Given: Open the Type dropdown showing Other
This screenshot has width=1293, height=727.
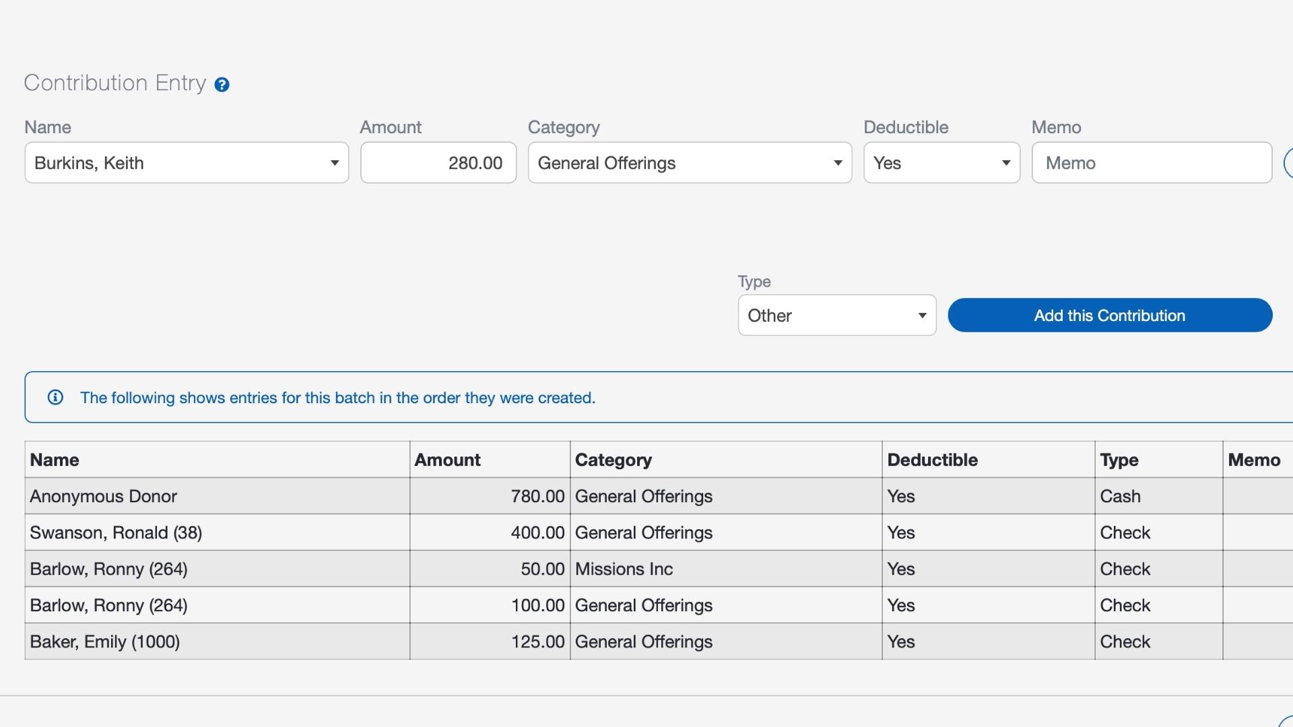Looking at the screenshot, I should pos(837,315).
